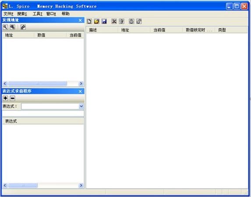Click the 发现地址 horizontal scrollbar thumb

coord(38,83)
